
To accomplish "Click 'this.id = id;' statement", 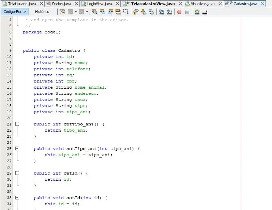I will point(62,204).
